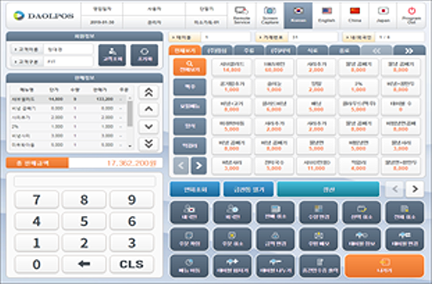This screenshot has height=284, width=432.
Task: Switch interface language to English
Action: tap(327, 16)
